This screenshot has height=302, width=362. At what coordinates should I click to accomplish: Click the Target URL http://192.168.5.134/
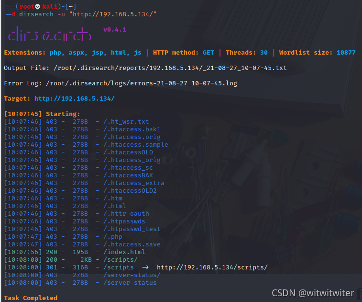[74, 99]
